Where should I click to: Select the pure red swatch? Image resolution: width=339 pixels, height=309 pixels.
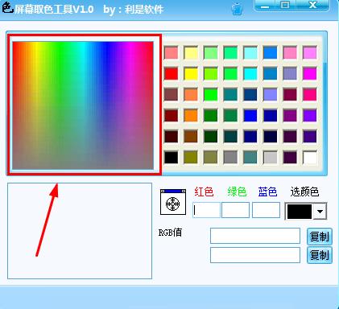pos(171,74)
